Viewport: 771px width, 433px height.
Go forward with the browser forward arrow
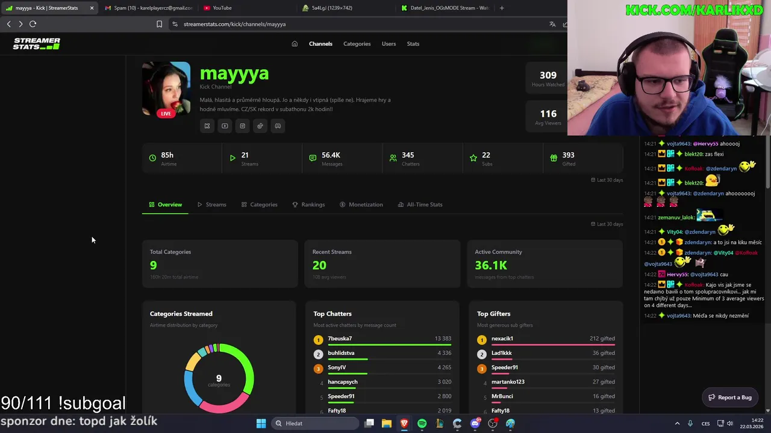[20, 24]
